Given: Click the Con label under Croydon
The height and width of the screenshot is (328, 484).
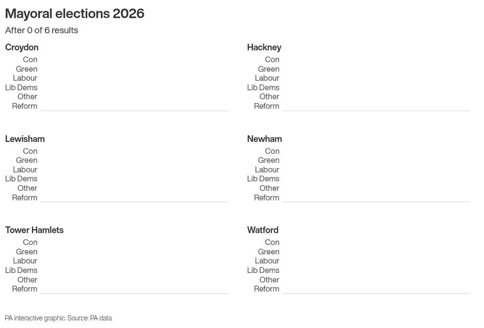Looking at the screenshot, I should (30, 60).
